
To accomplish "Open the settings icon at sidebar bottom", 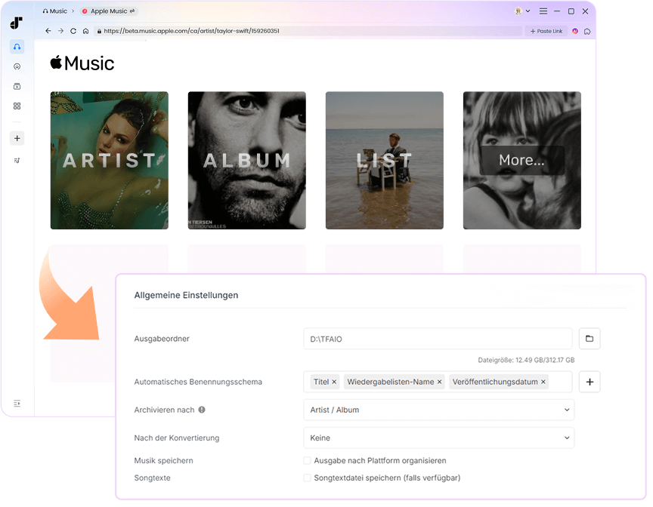I will coord(17,404).
